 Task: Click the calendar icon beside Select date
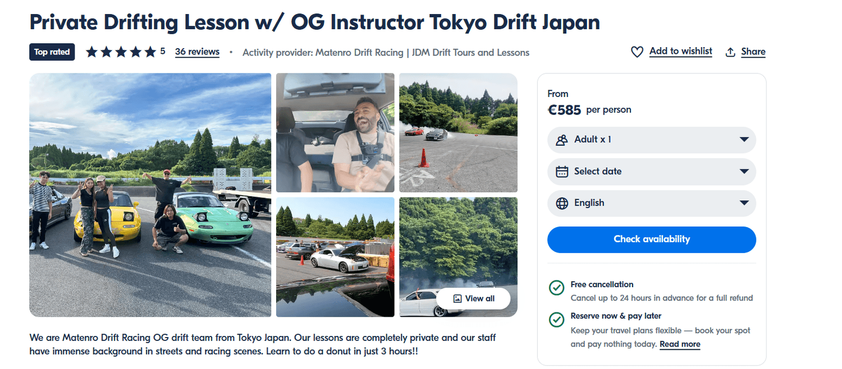coord(562,172)
